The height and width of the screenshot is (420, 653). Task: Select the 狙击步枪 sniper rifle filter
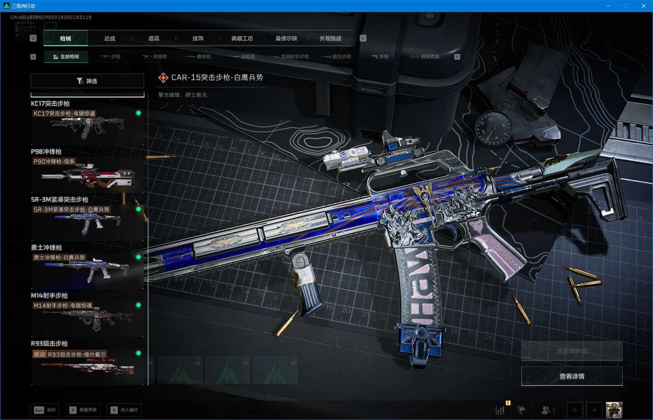[x=336, y=57]
